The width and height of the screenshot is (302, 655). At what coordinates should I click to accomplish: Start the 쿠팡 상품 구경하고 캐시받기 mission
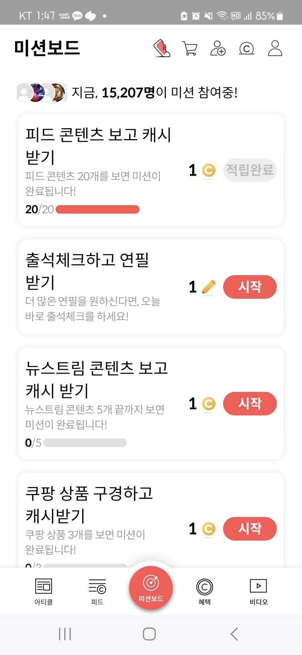coord(250,529)
